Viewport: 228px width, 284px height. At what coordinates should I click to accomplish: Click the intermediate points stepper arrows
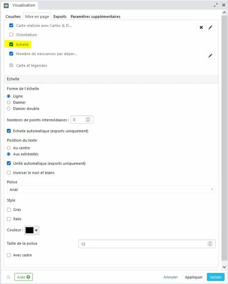(x=88, y=120)
